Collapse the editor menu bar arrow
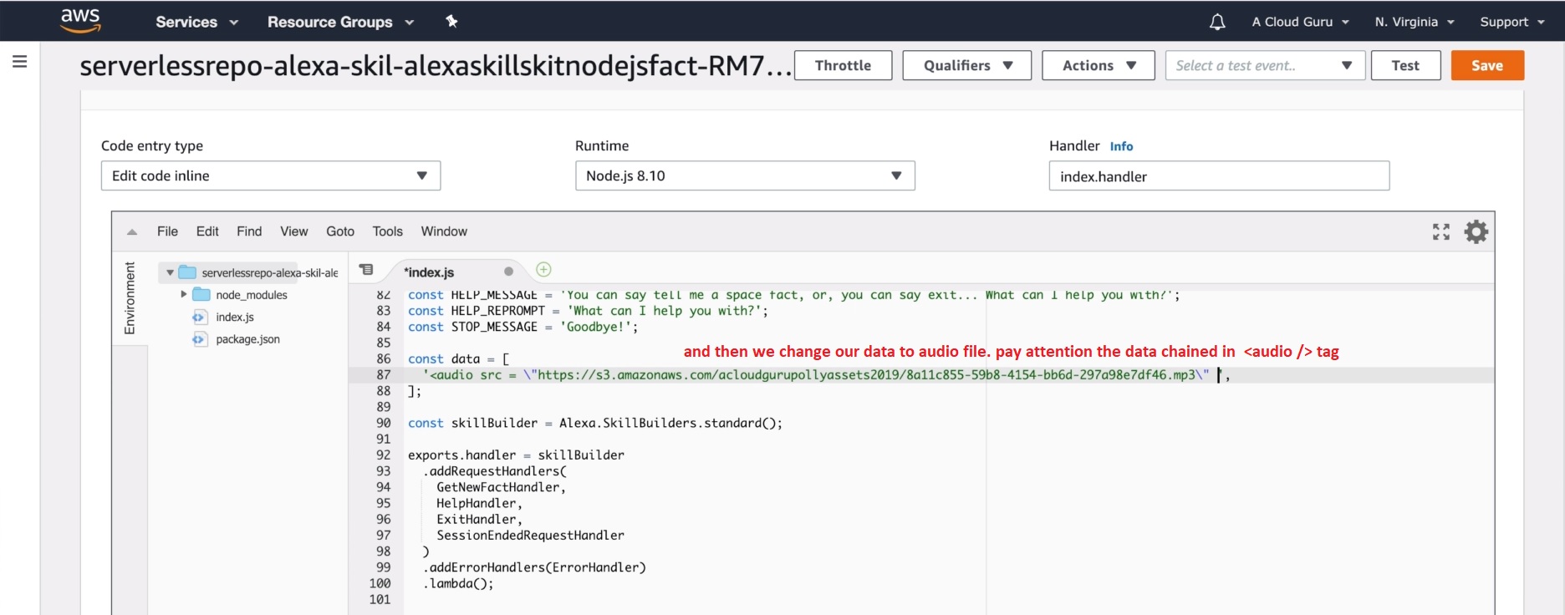This screenshot has height=615, width=1565. [132, 232]
